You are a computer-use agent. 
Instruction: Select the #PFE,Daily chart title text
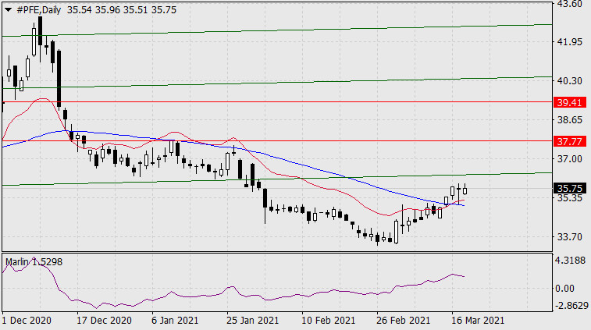click(x=39, y=10)
